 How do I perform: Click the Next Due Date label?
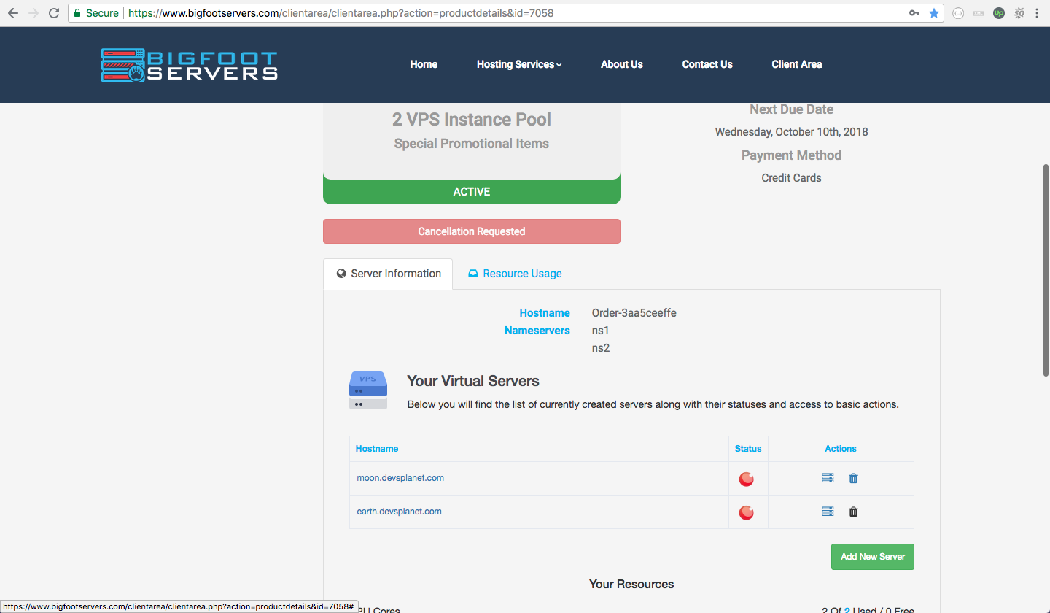pos(792,109)
